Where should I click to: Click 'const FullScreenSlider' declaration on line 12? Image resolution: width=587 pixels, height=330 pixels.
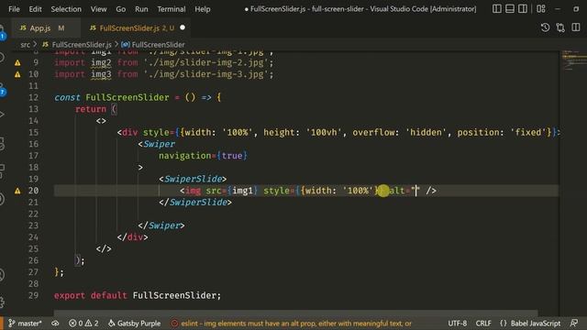[112, 98]
